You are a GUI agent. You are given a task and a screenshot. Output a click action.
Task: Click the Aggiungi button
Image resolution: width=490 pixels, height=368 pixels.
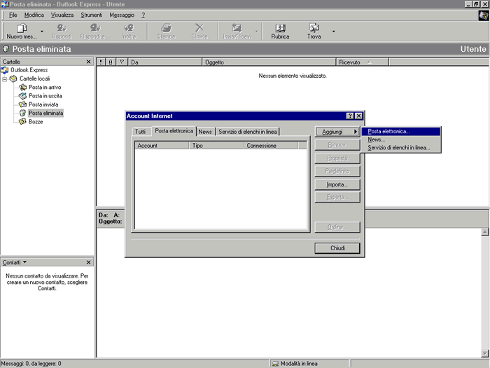(337, 132)
